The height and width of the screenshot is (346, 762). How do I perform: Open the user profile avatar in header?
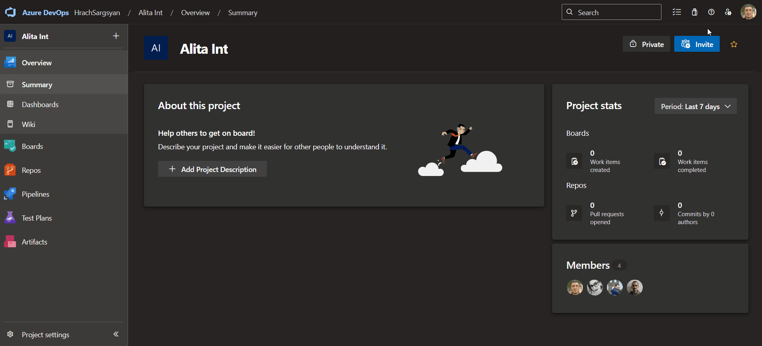pos(748,12)
